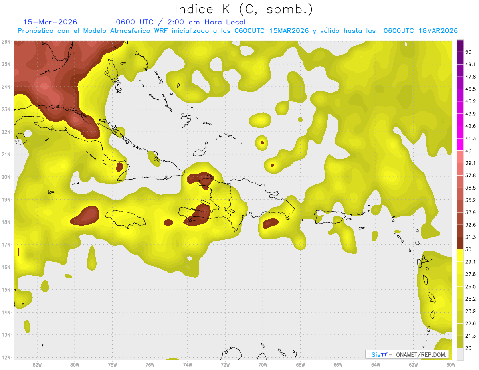479x370 pixels.
Task: Click the colorbar value "45.2"
Action: click(471, 101)
